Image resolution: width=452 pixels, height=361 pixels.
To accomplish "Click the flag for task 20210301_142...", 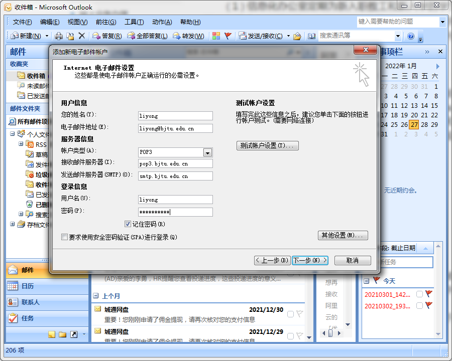I will click(x=429, y=294).
